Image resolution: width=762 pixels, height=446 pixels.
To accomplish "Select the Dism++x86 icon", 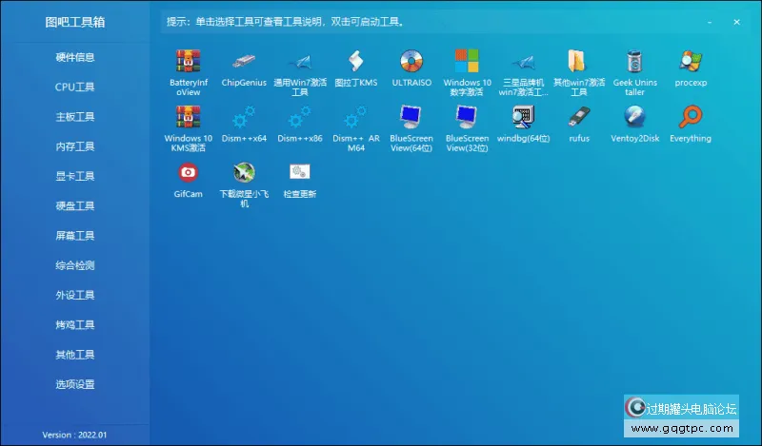I will pyautogui.click(x=300, y=117).
